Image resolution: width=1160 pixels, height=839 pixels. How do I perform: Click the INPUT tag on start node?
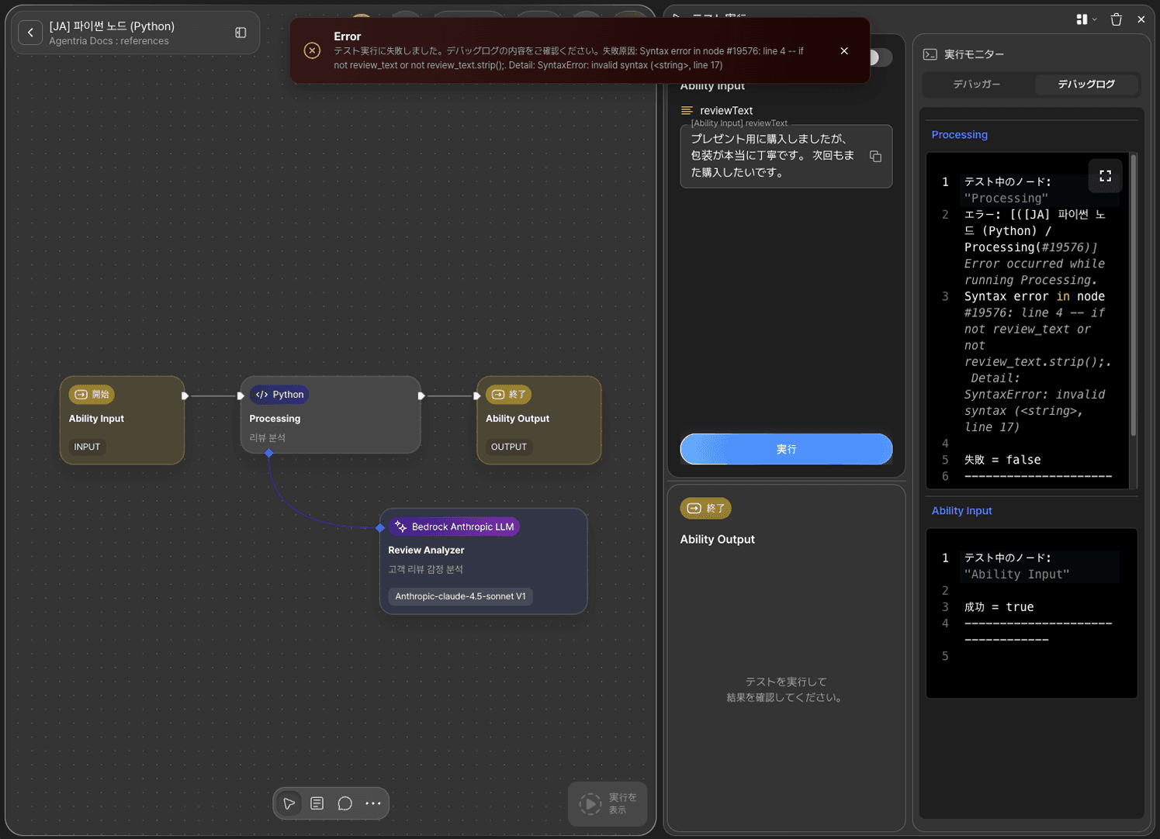pos(87,447)
